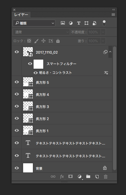Viewport: 126px width, 195px height.
Task: Lock image pixels brush icon
Action: tap(36, 41)
